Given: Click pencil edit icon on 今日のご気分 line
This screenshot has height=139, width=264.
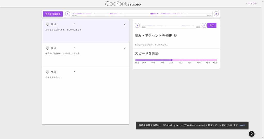Looking at the screenshot, I should coord(125,48).
